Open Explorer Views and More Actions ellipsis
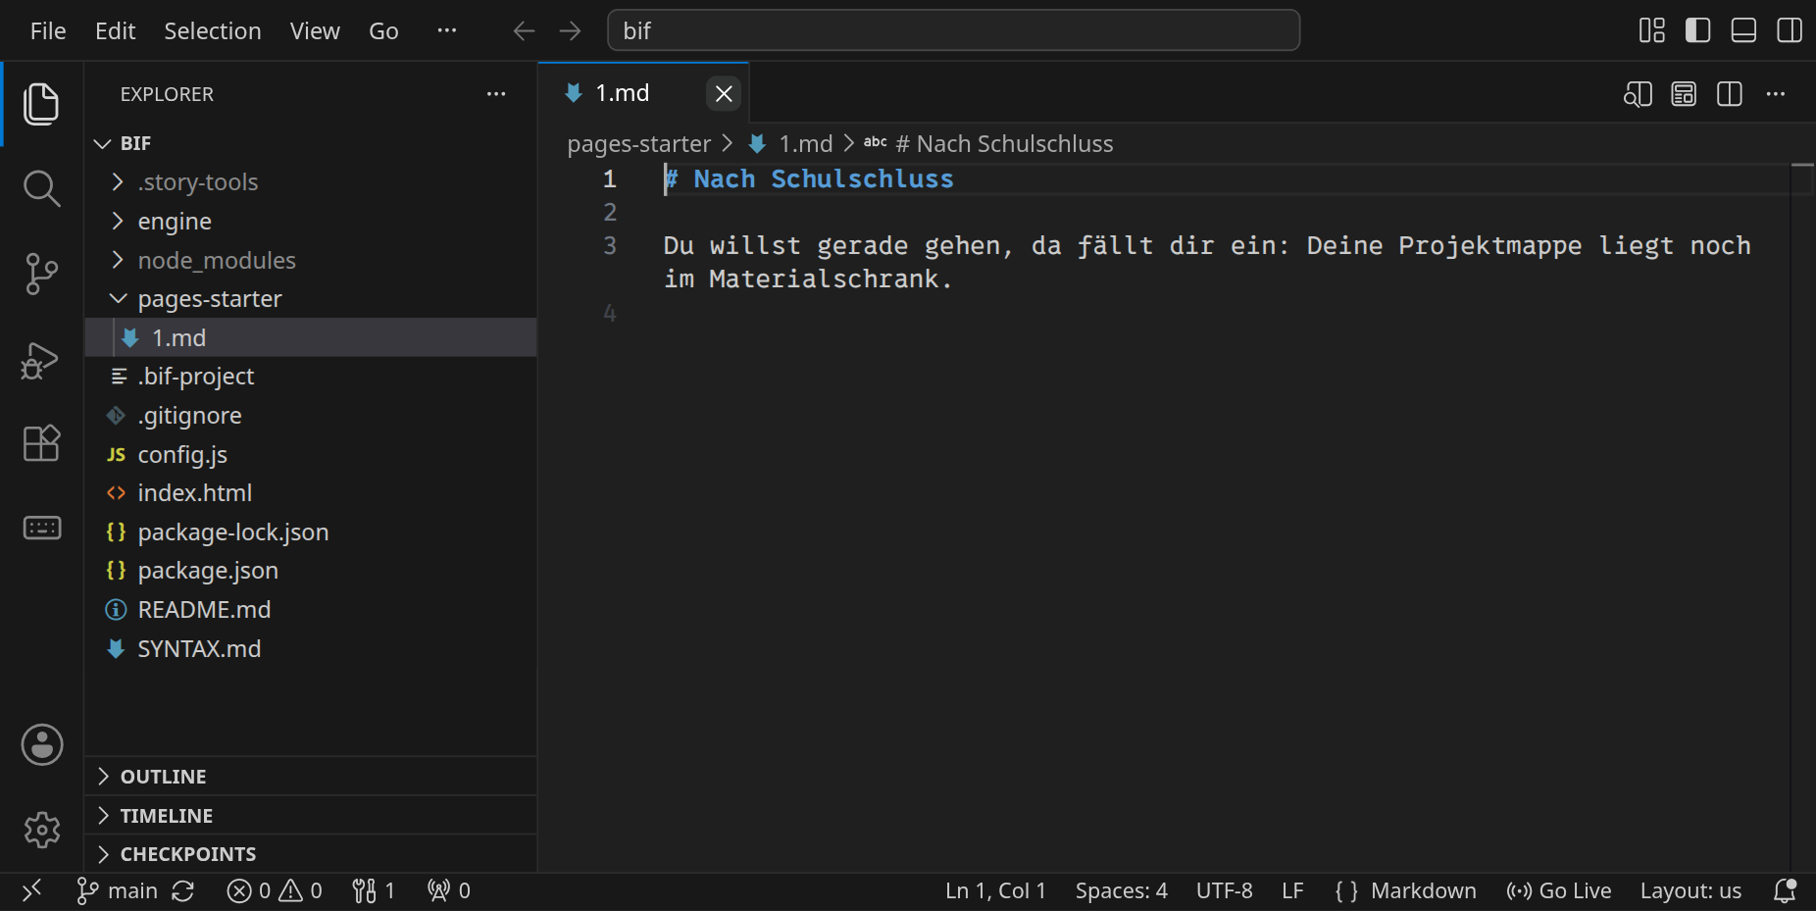This screenshot has height=911, width=1816. (496, 94)
